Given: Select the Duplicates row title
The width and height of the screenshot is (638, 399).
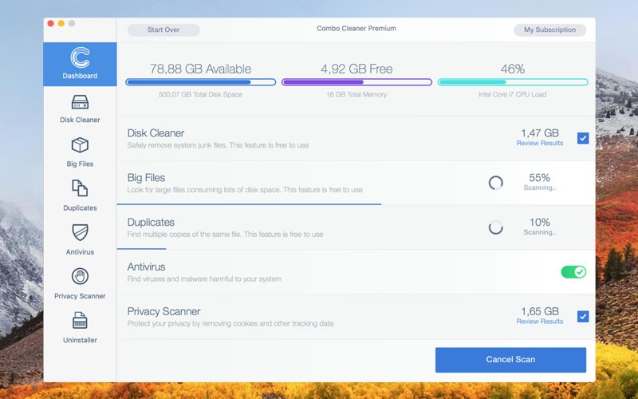Looking at the screenshot, I should 151,223.
